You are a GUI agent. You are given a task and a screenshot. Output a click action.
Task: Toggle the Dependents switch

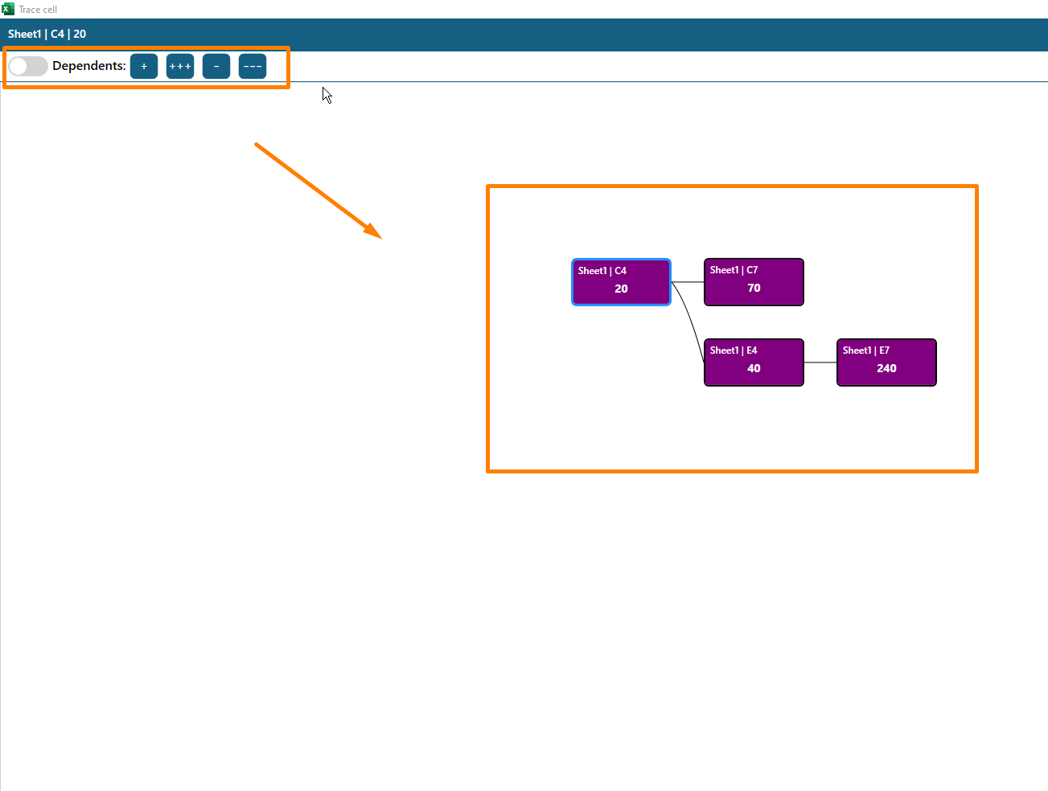coord(28,66)
